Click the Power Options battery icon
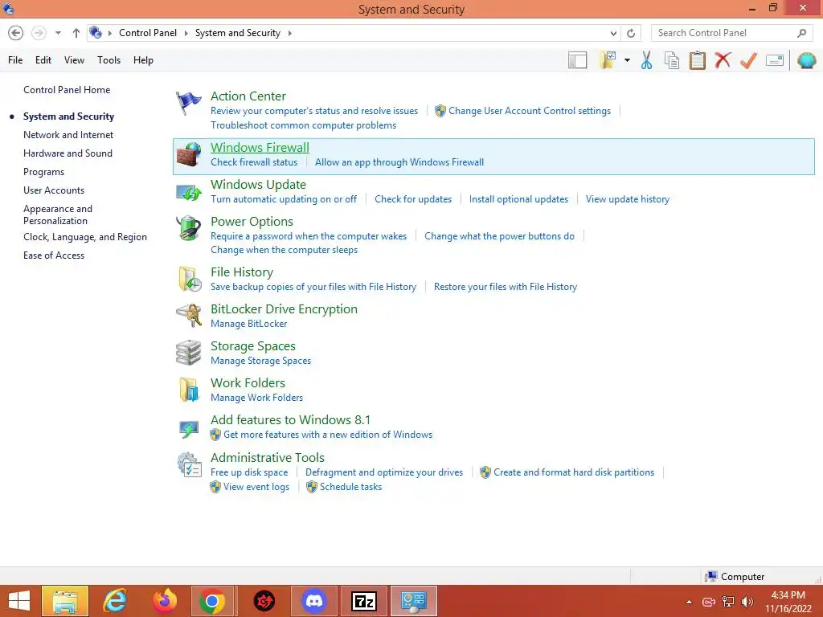 tap(188, 228)
